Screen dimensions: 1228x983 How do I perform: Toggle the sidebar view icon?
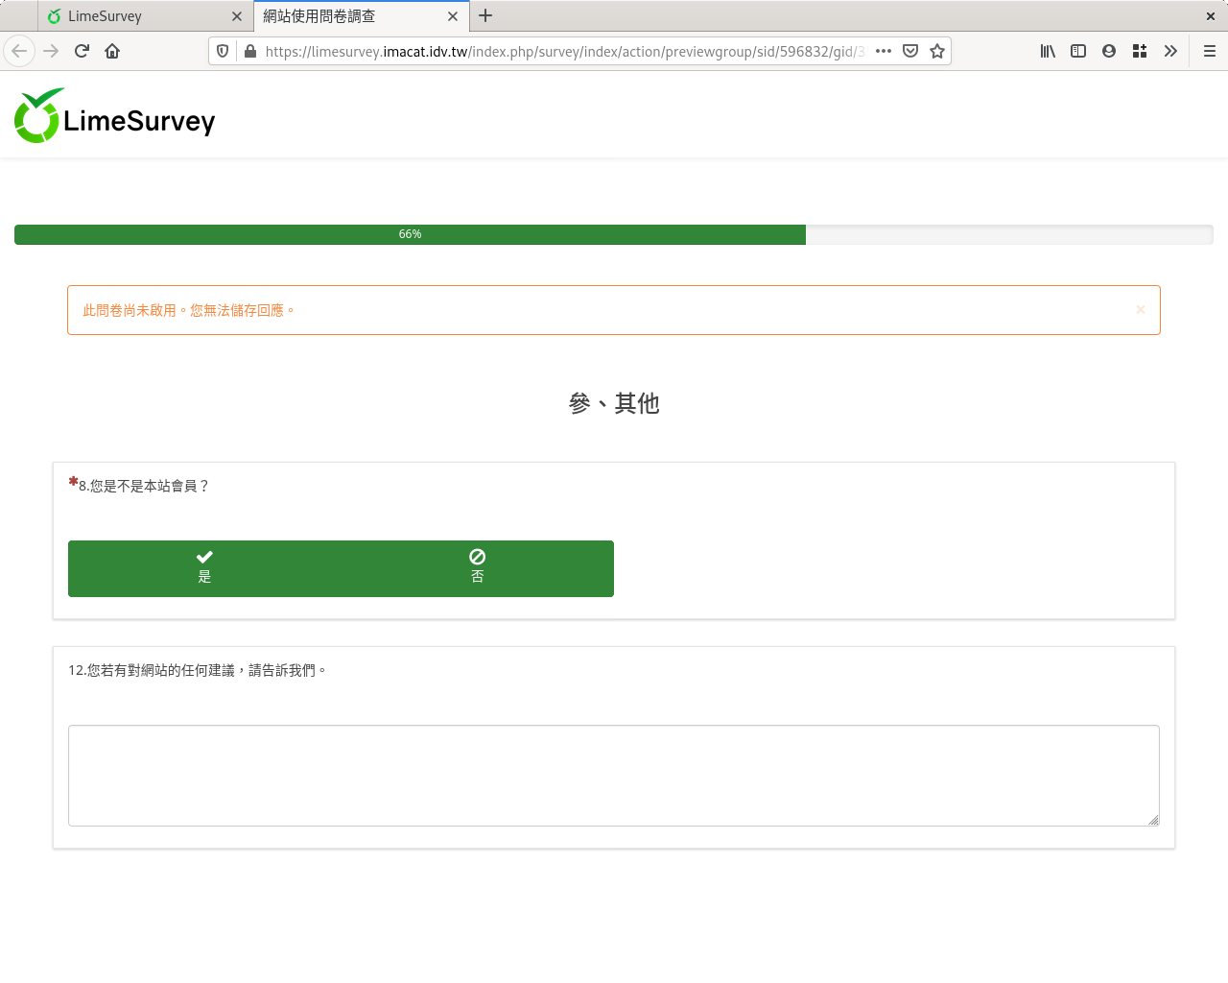tap(1078, 51)
